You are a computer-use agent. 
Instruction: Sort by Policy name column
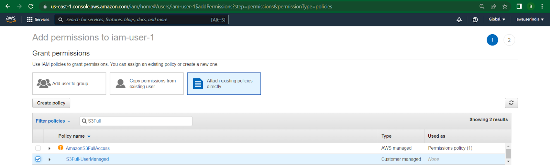coord(74,136)
